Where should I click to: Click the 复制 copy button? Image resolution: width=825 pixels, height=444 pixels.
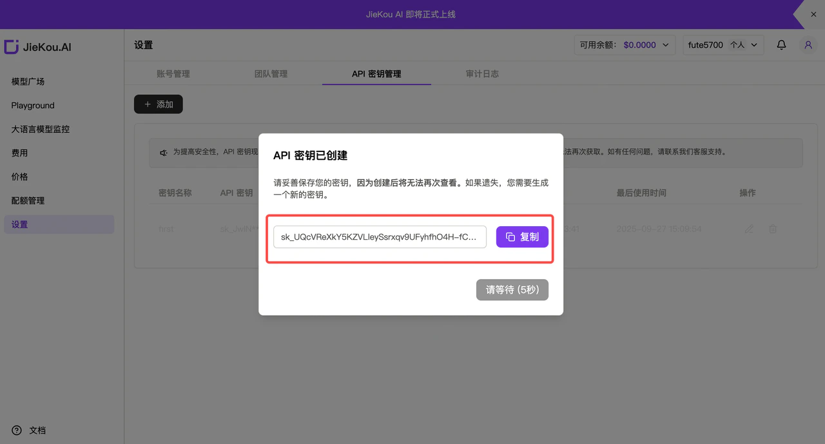(522, 237)
